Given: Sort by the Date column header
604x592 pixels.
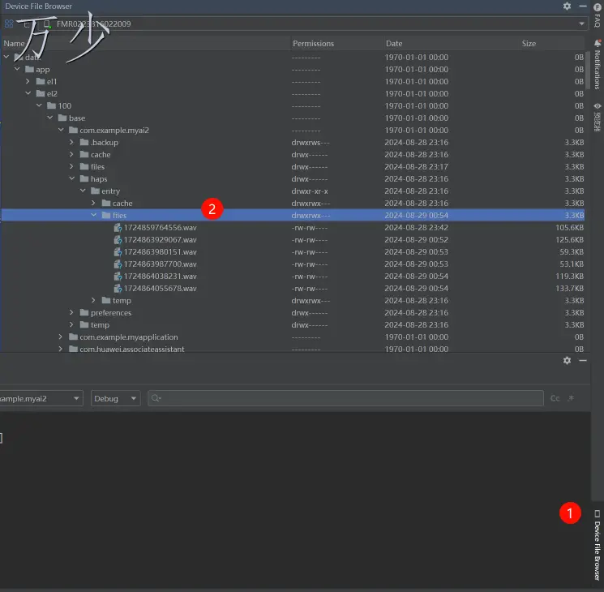Looking at the screenshot, I should (394, 44).
